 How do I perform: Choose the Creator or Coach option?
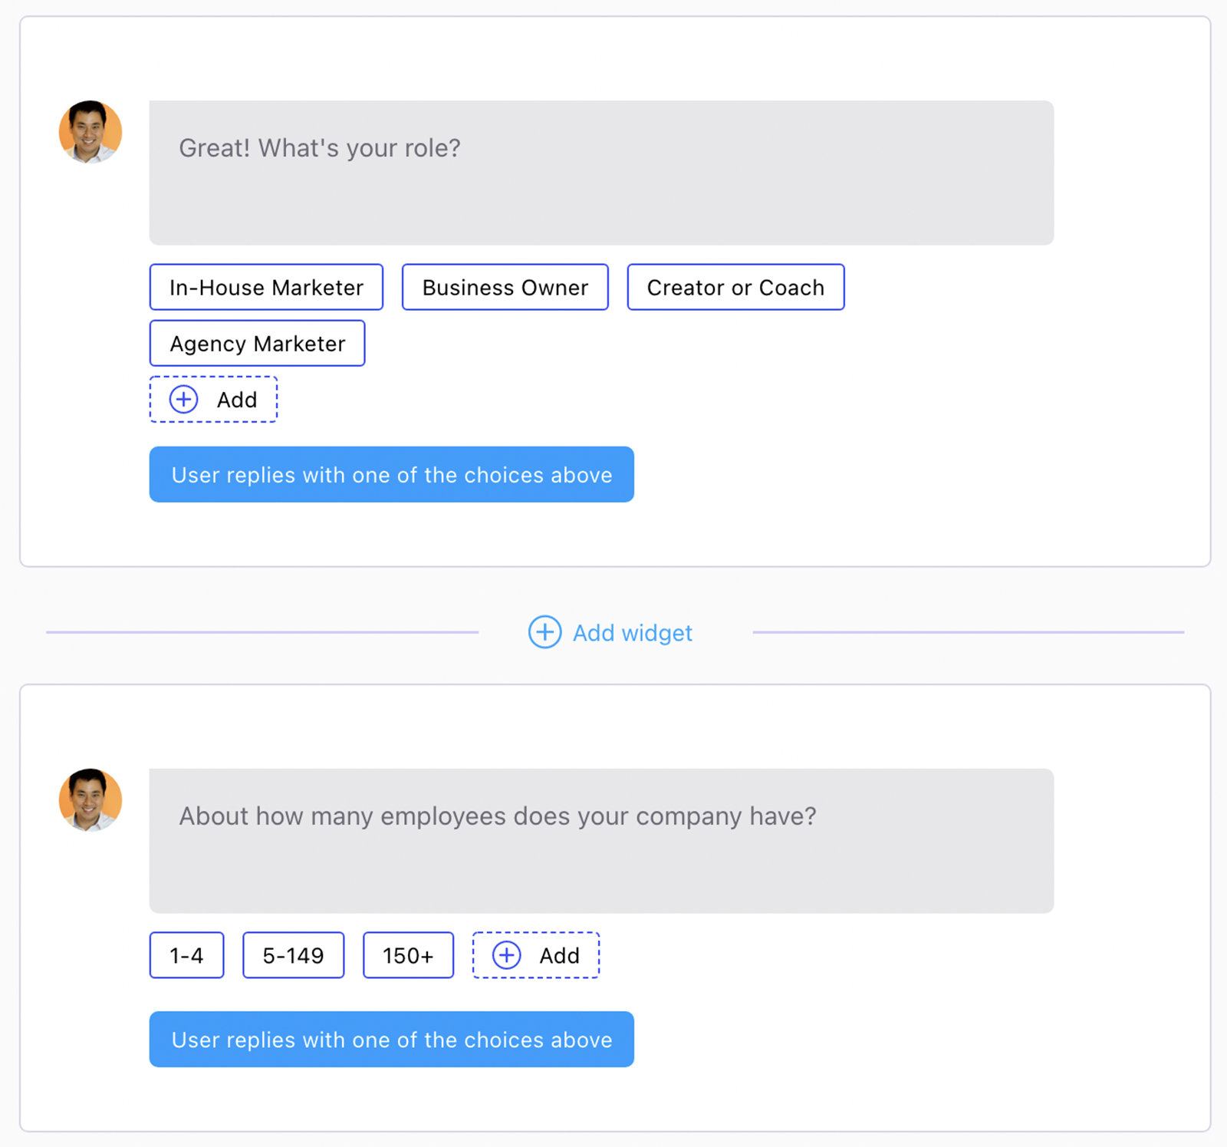pos(735,288)
